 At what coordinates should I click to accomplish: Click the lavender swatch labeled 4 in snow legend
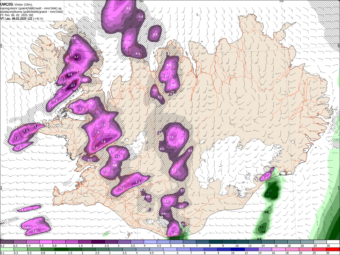pyautogui.click(x=150, y=242)
